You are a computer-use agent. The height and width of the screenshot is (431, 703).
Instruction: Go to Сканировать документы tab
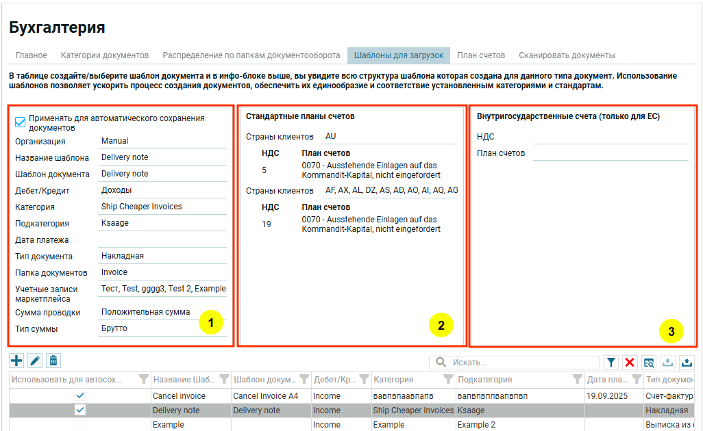(x=567, y=55)
